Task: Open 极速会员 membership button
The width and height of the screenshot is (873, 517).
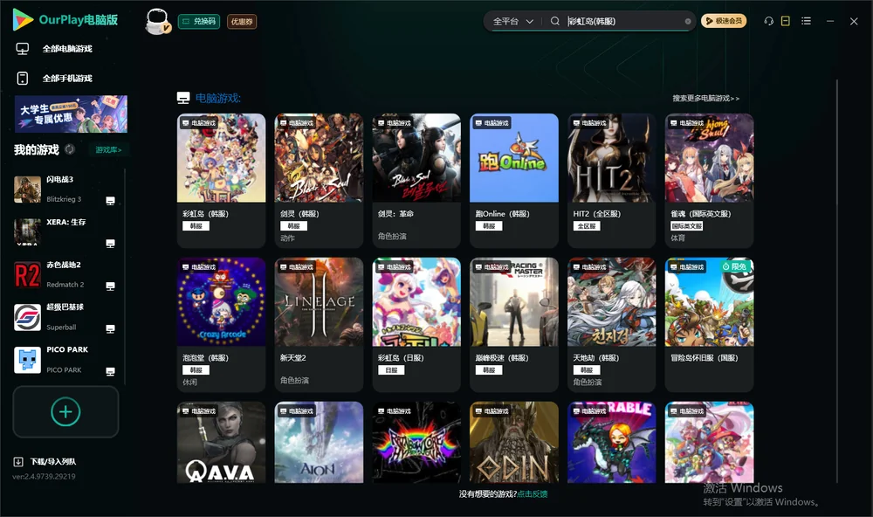Action: [x=723, y=21]
